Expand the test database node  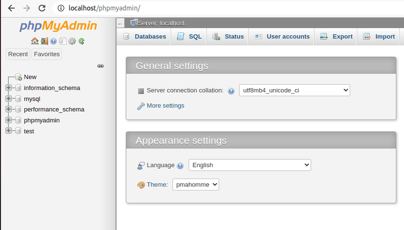click(8, 131)
